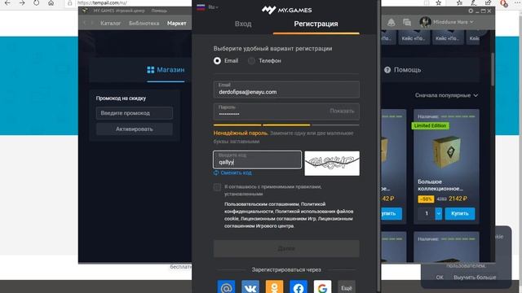The width and height of the screenshot is (522, 293).
Task: Register via Google icon
Action: click(322, 287)
